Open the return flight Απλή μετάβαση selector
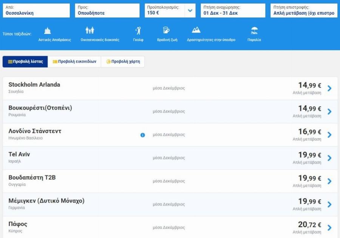This screenshot has width=340, height=238. coord(304,11)
